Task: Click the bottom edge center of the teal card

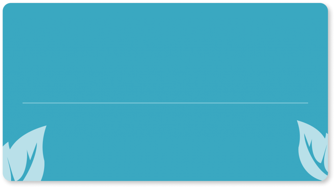Action: click(165, 180)
